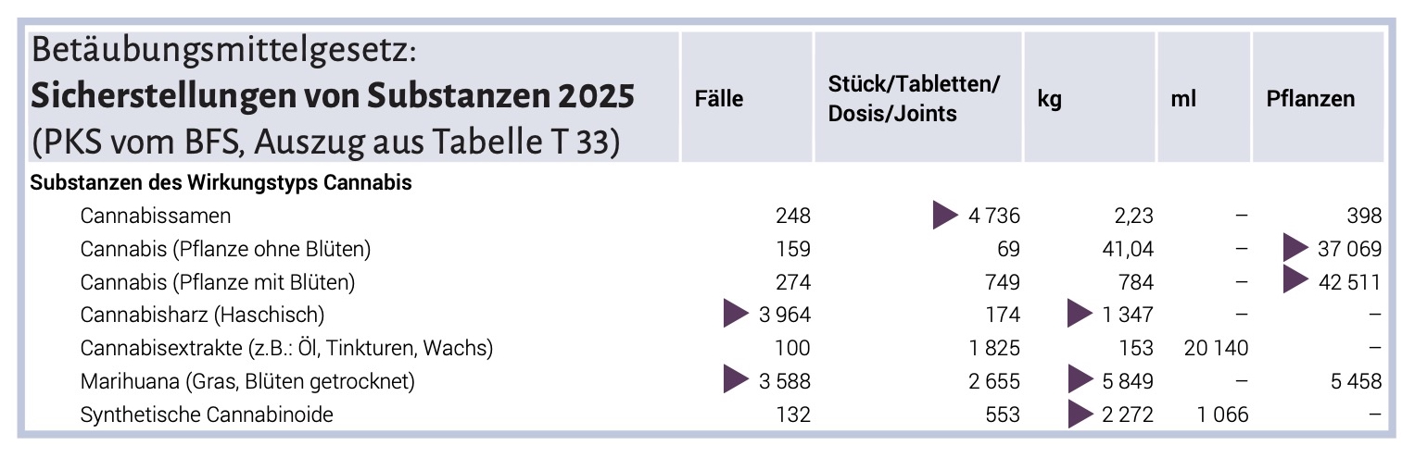Select the Cannabisharz (Haschisch) row label
Viewport: 1415px width, 458px height.
pos(202,315)
